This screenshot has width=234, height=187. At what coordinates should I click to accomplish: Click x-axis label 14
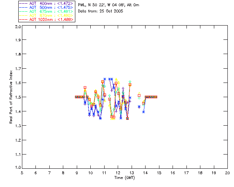tap(146, 173)
